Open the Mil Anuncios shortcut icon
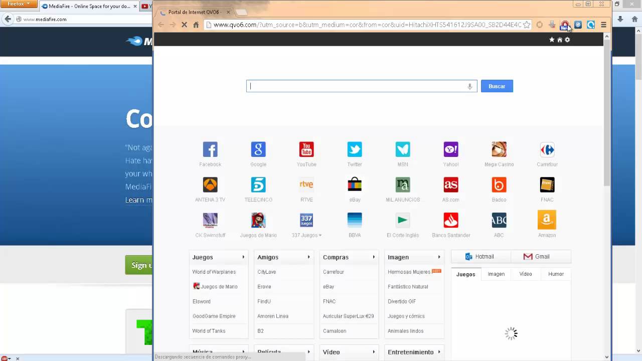This screenshot has width=642, height=361. pos(403,185)
